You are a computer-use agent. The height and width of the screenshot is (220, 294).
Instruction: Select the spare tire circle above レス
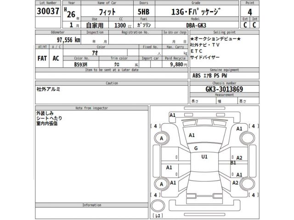pyautogui.click(x=157, y=204)
